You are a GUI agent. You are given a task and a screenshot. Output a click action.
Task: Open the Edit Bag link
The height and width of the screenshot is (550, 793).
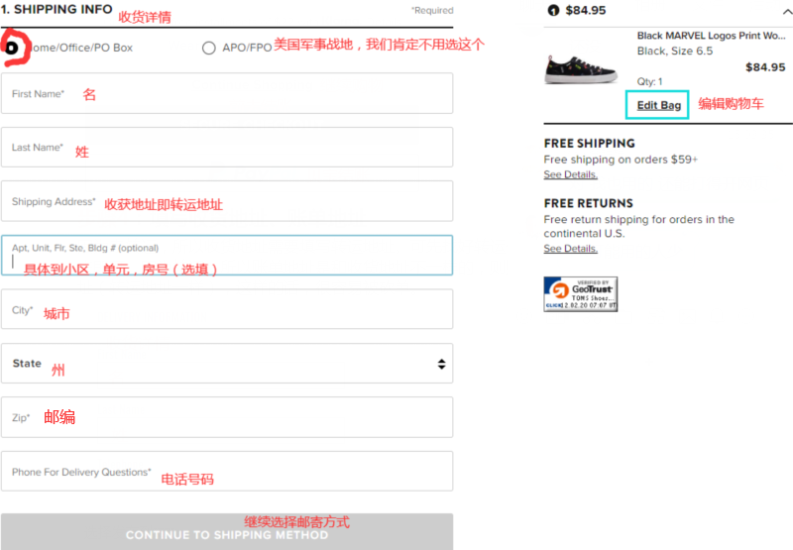click(x=658, y=105)
